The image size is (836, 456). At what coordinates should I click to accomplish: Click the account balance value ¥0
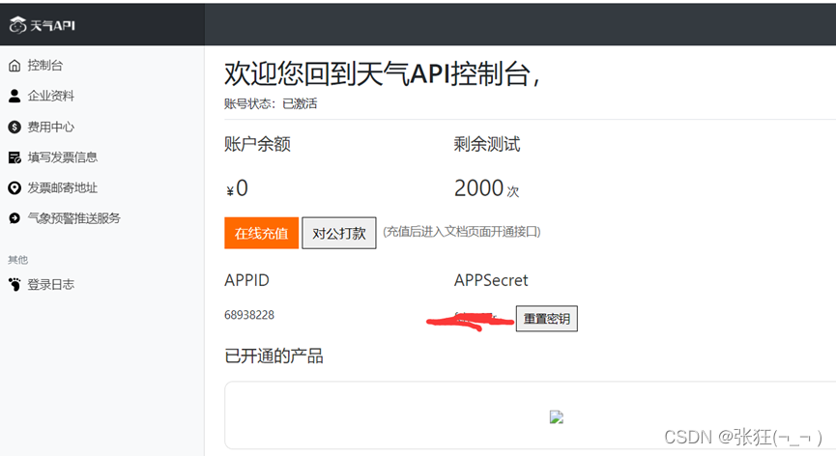pos(237,188)
